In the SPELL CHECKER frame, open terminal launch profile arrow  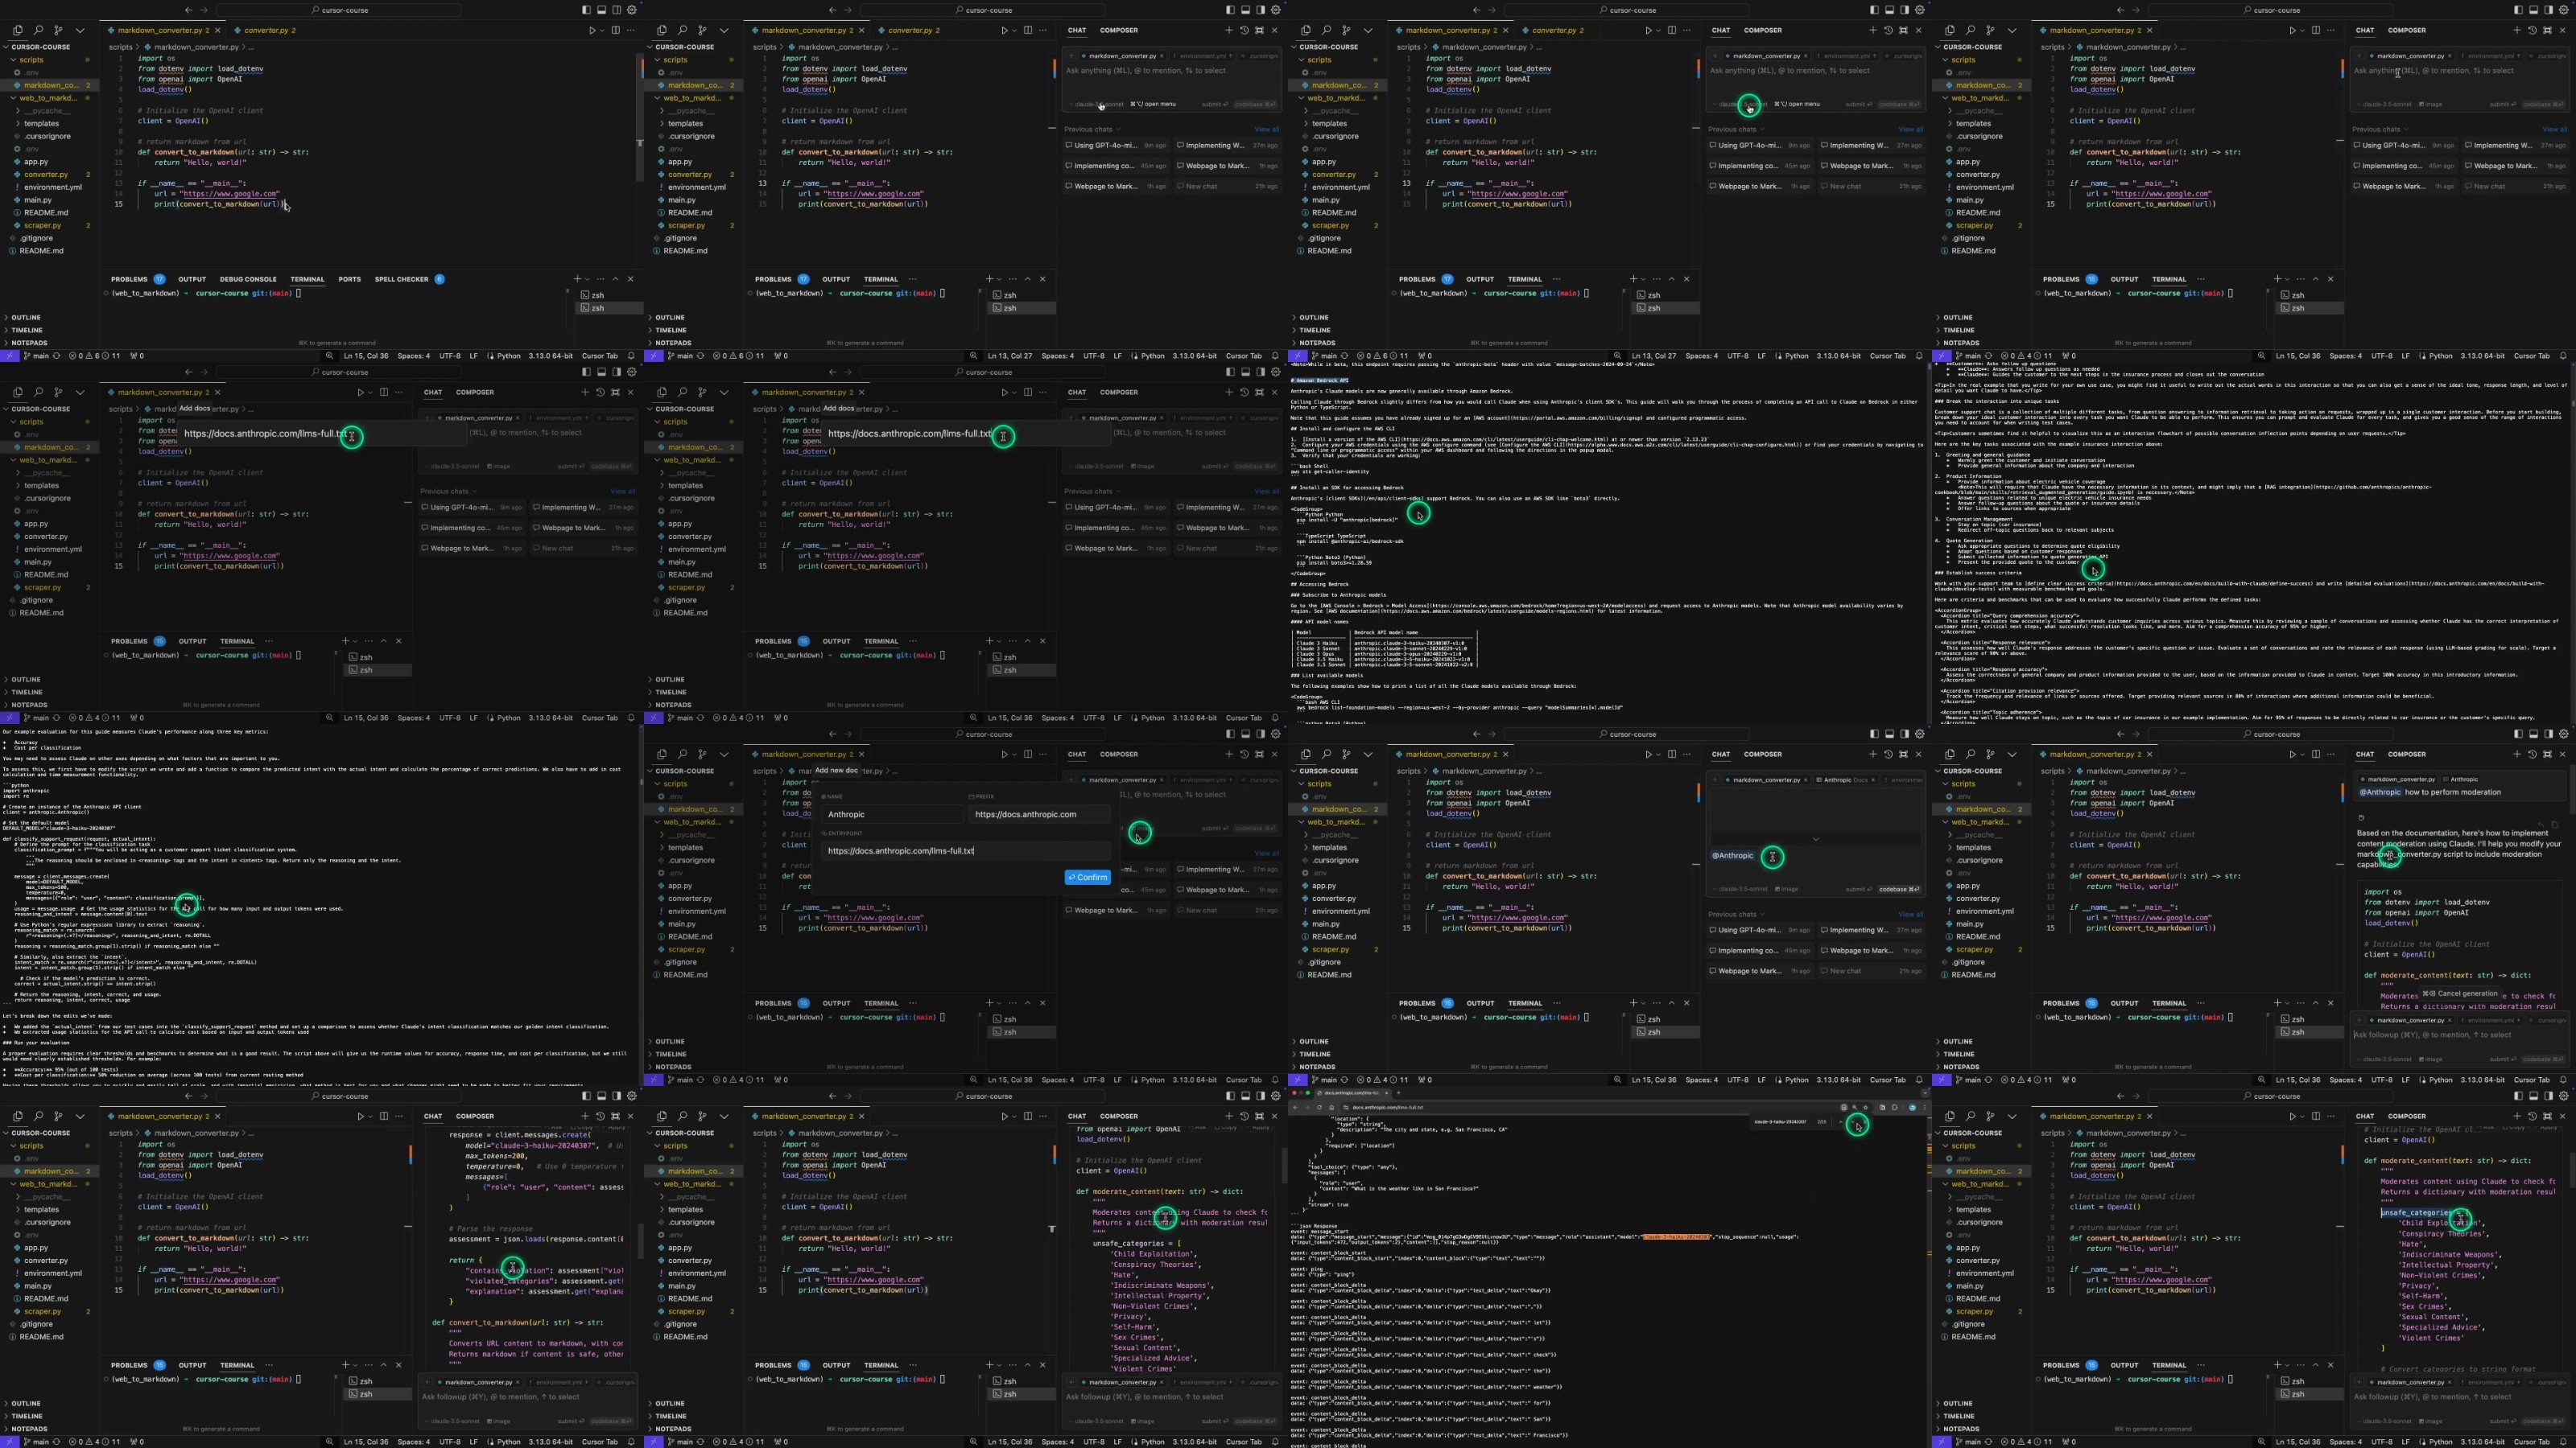[587, 279]
